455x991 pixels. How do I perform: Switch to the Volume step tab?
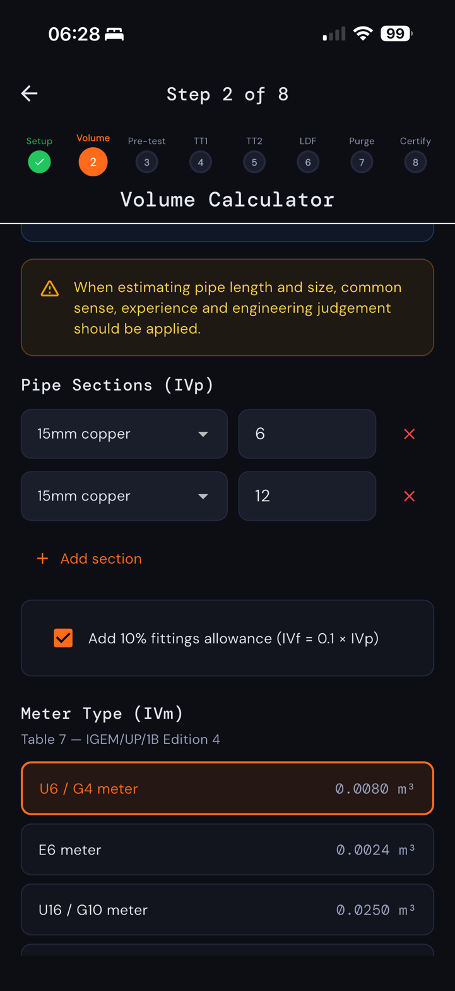tap(93, 162)
